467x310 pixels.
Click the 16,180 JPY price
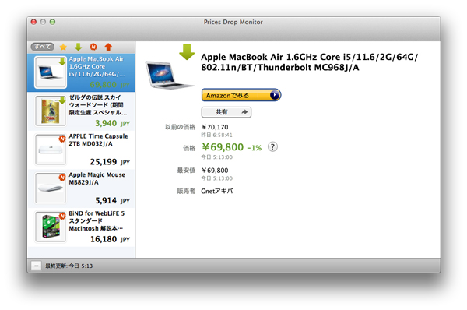(110, 239)
